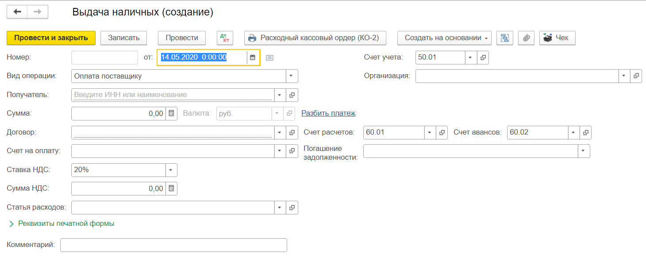Click the Организация input field
This screenshot has height=259, width=646.
tap(517, 76)
